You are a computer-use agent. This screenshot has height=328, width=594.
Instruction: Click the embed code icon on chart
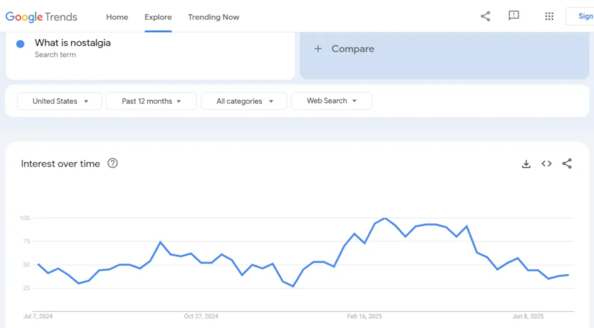tap(546, 163)
